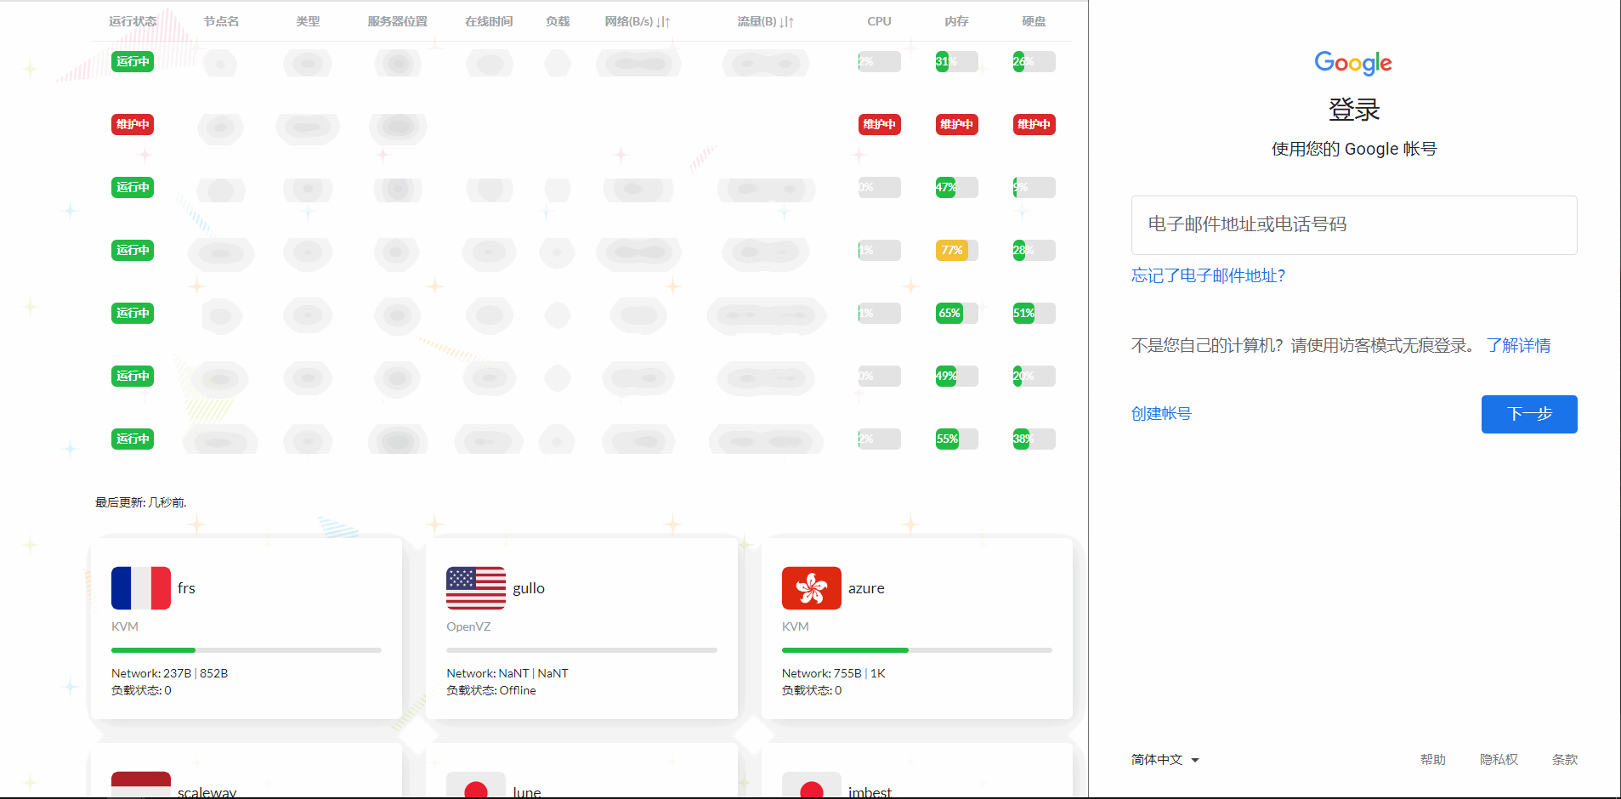The image size is (1621, 799).
Task: Click the progress bar on azure card
Action: (917, 650)
